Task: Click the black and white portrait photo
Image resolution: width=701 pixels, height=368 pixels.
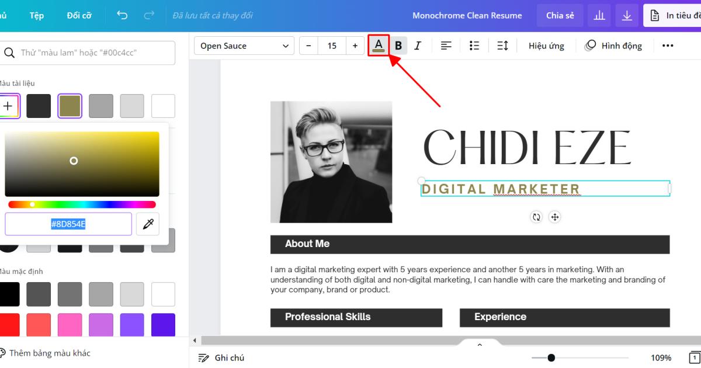Action: click(x=331, y=162)
